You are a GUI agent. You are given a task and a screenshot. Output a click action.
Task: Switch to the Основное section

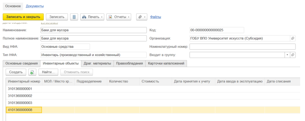pyautogui.click(x=13, y=6)
